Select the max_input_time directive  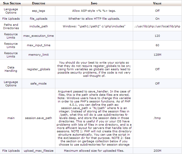point(39,45)
